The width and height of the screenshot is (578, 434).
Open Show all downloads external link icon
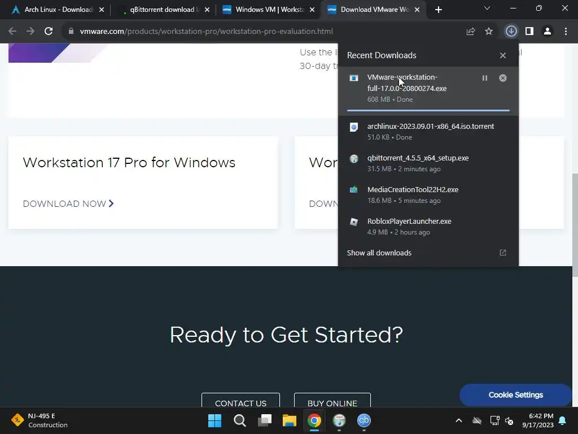(x=503, y=253)
